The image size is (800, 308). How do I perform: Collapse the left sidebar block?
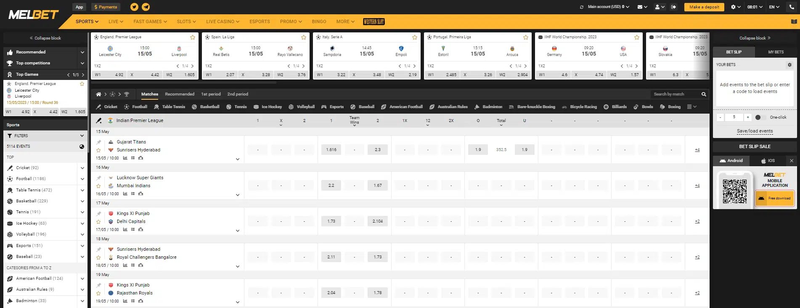point(45,38)
